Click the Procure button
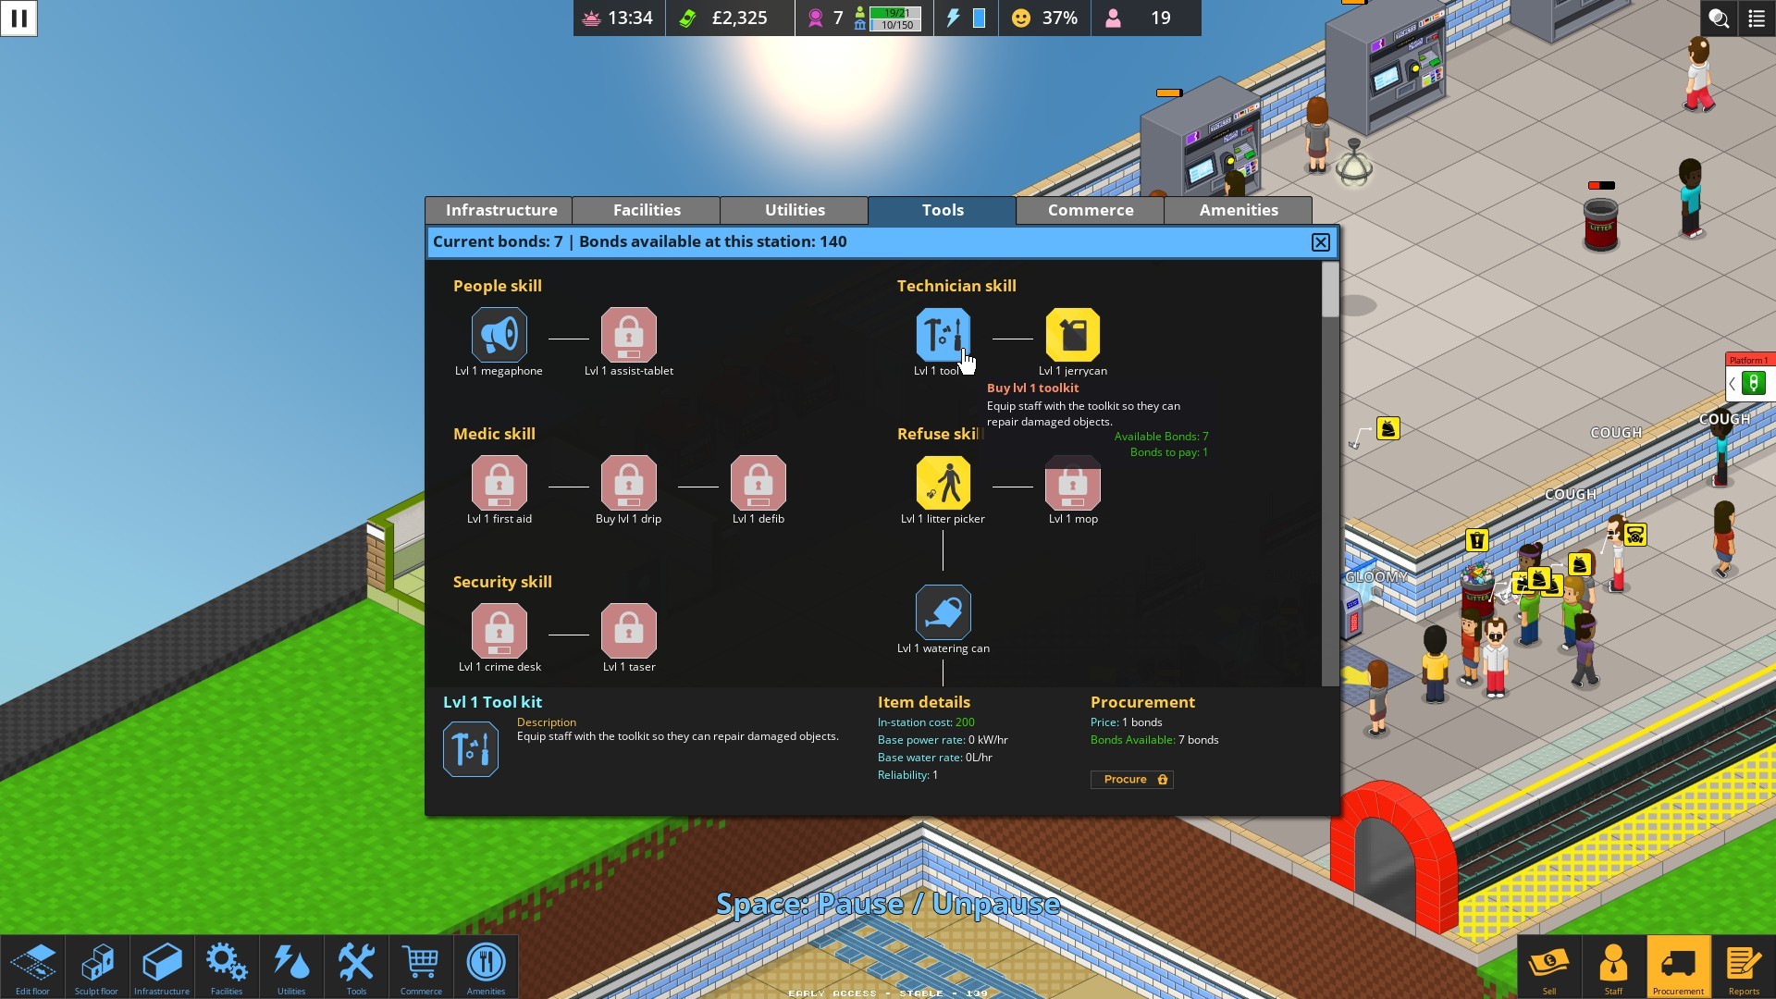This screenshot has width=1776, height=999. (x=1132, y=778)
